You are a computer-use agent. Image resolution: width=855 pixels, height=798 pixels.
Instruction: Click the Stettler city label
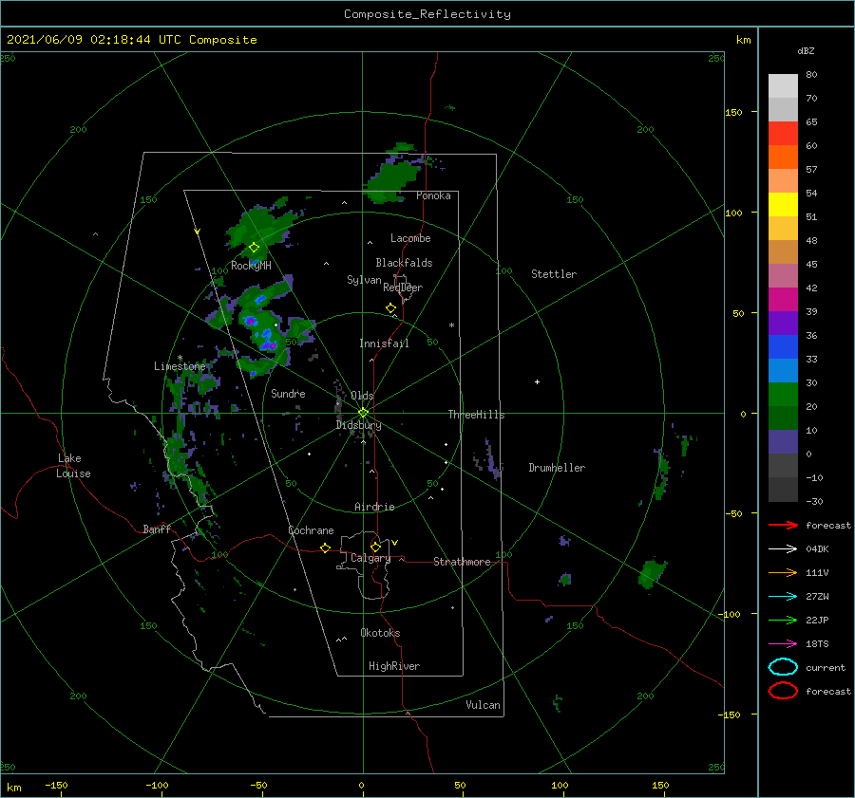tap(554, 274)
